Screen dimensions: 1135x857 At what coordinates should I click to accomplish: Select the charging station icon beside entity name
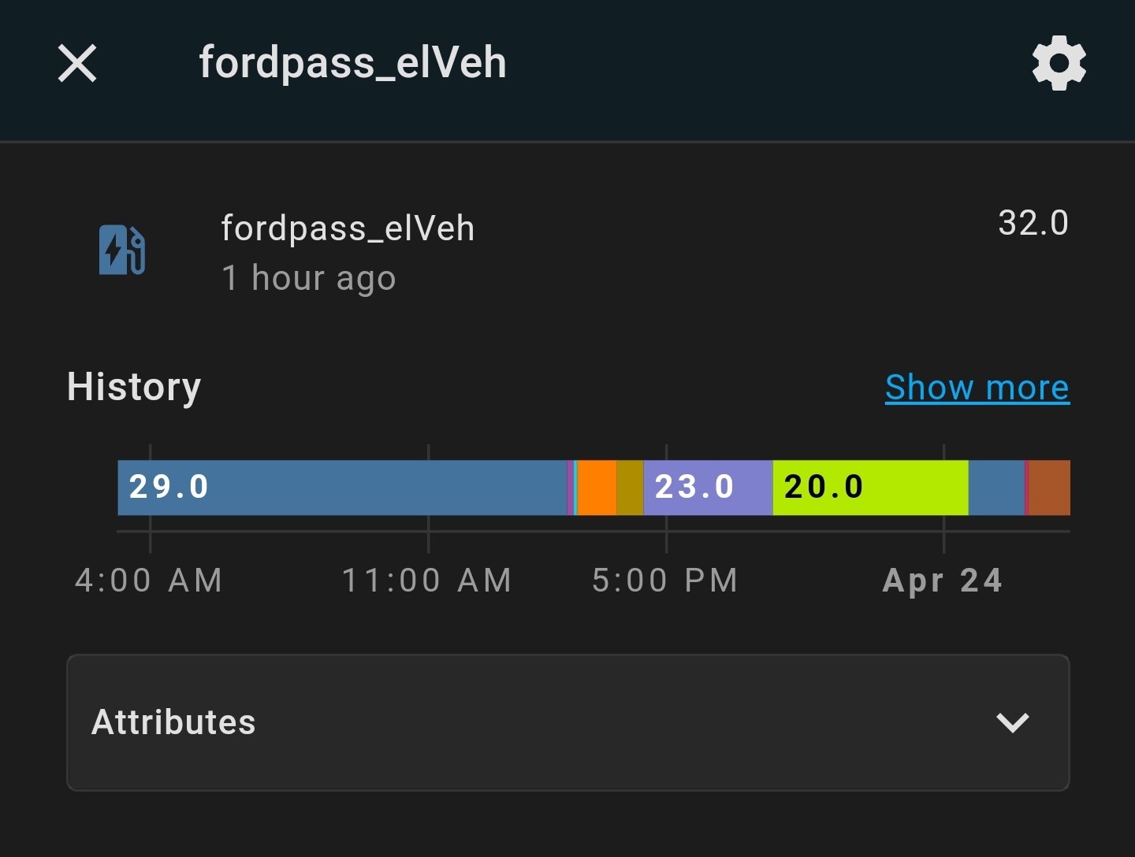[121, 250]
